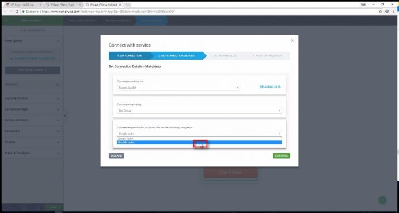Expand the Shadow section

coord(32,142)
